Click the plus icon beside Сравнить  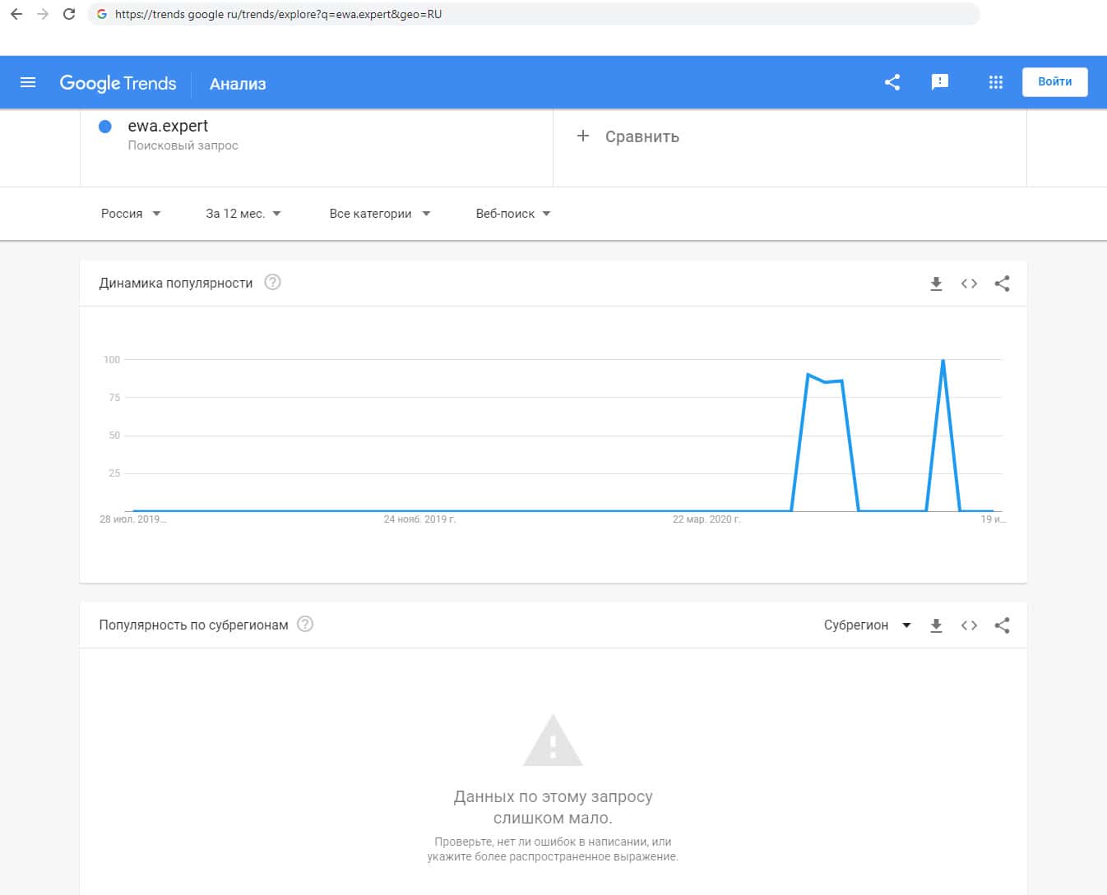pos(583,136)
